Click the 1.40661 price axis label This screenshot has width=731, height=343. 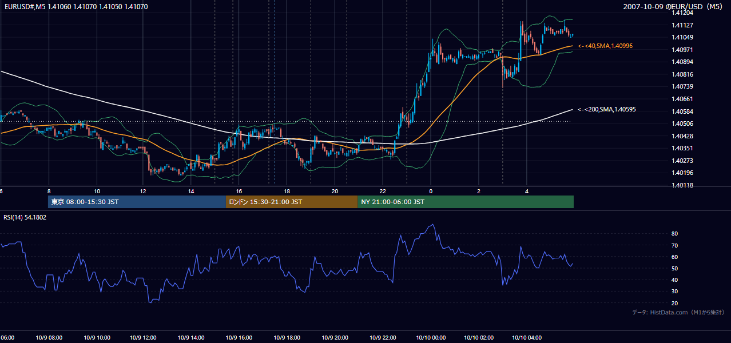click(x=682, y=99)
